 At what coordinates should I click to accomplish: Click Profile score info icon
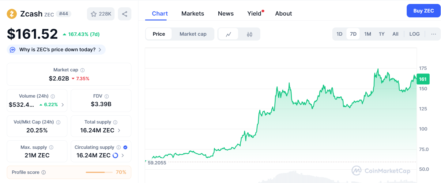click(43, 172)
